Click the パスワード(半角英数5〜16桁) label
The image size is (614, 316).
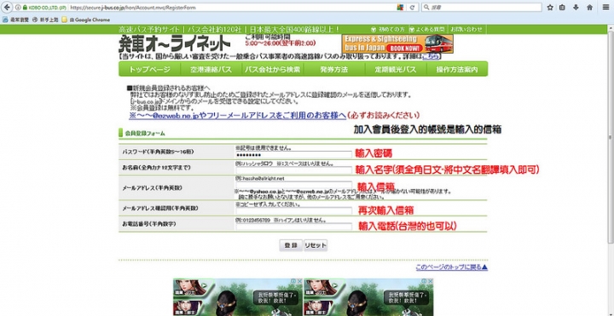pos(158,152)
